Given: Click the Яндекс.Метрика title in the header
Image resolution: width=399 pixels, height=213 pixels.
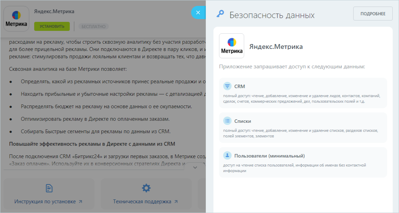Looking at the screenshot, I should tap(54, 11).
